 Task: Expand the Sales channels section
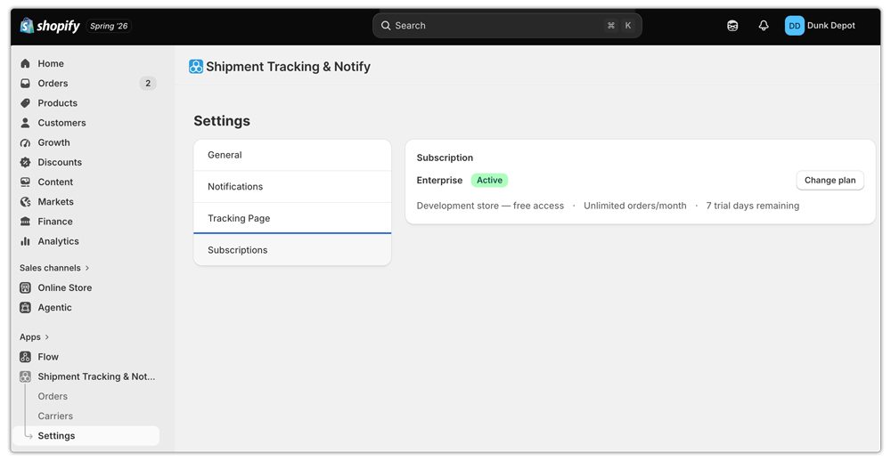(54, 268)
